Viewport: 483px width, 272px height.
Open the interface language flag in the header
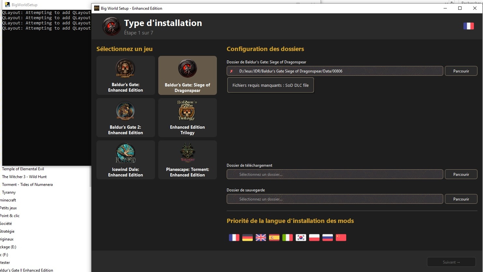click(x=469, y=26)
